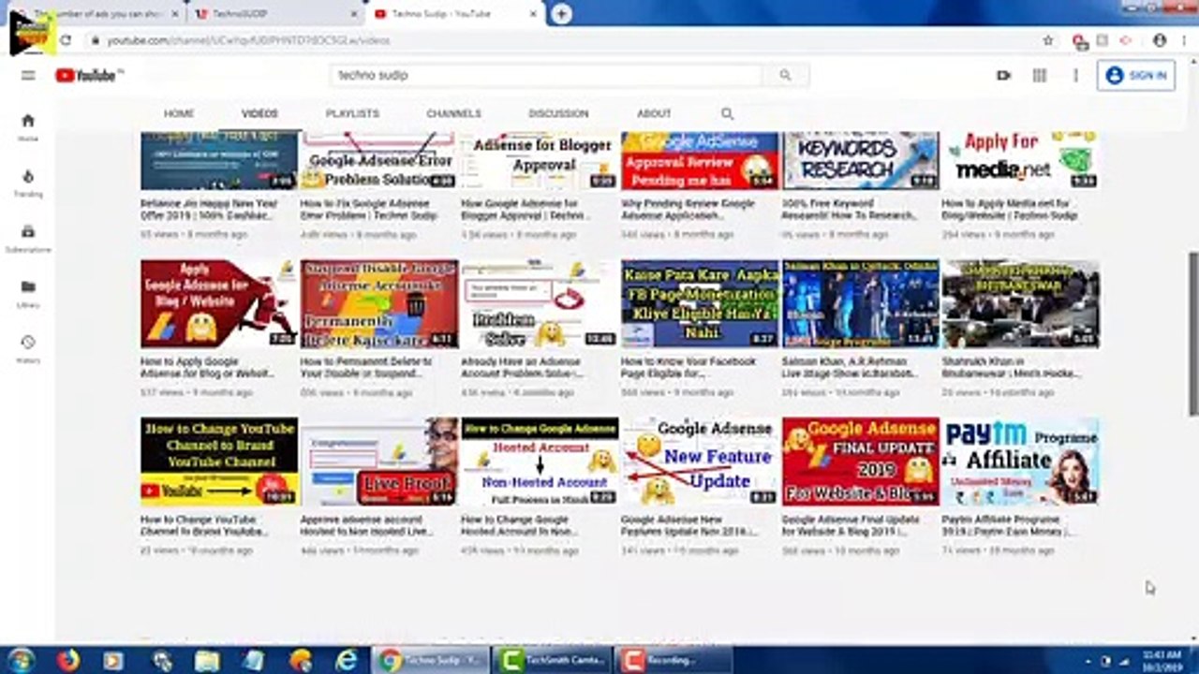Click the techno sudip search field

click(547, 75)
